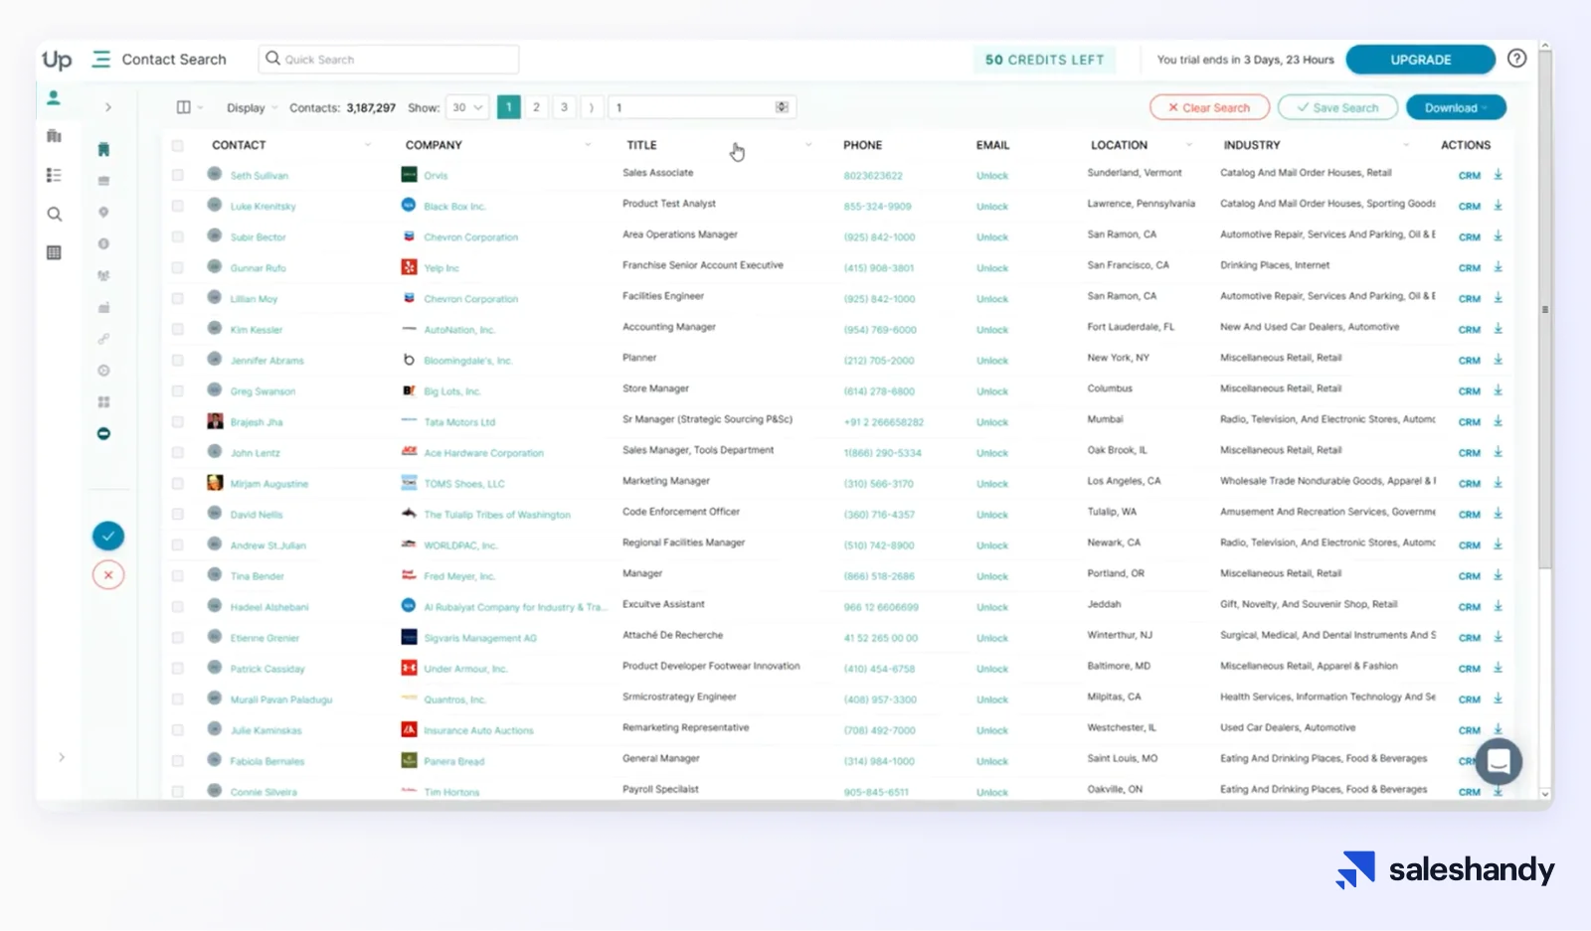1591x931 pixels.
Task: Click the black minus circle filter icon
Action: pos(103,434)
